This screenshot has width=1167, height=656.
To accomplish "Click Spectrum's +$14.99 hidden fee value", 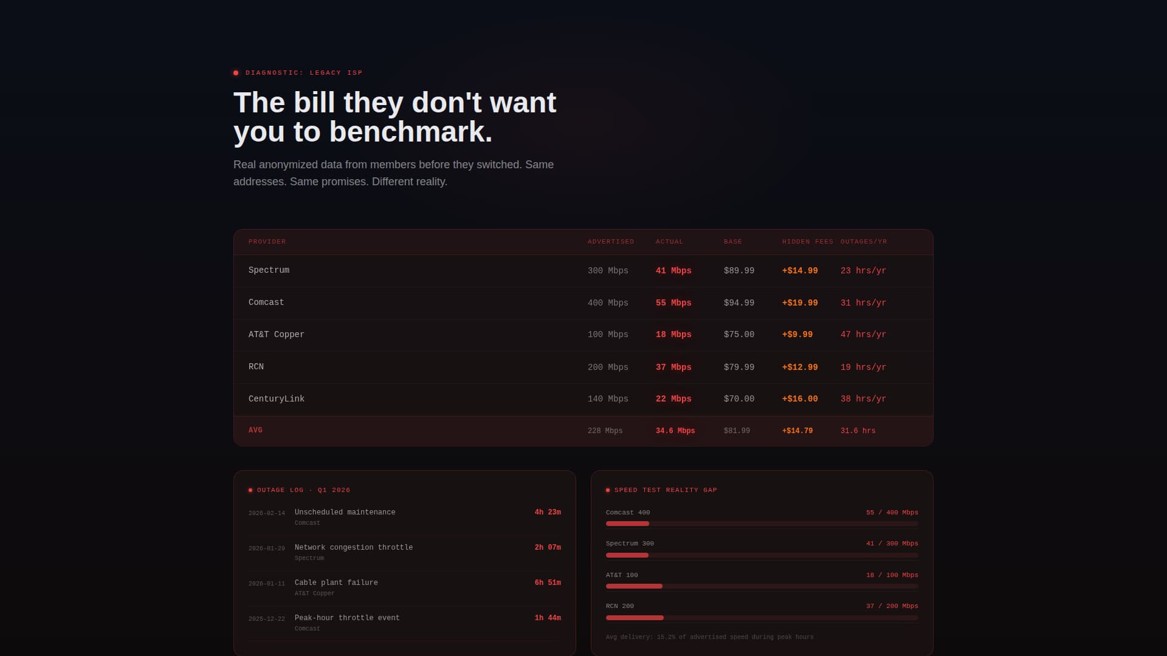I will [x=799, y=271].
